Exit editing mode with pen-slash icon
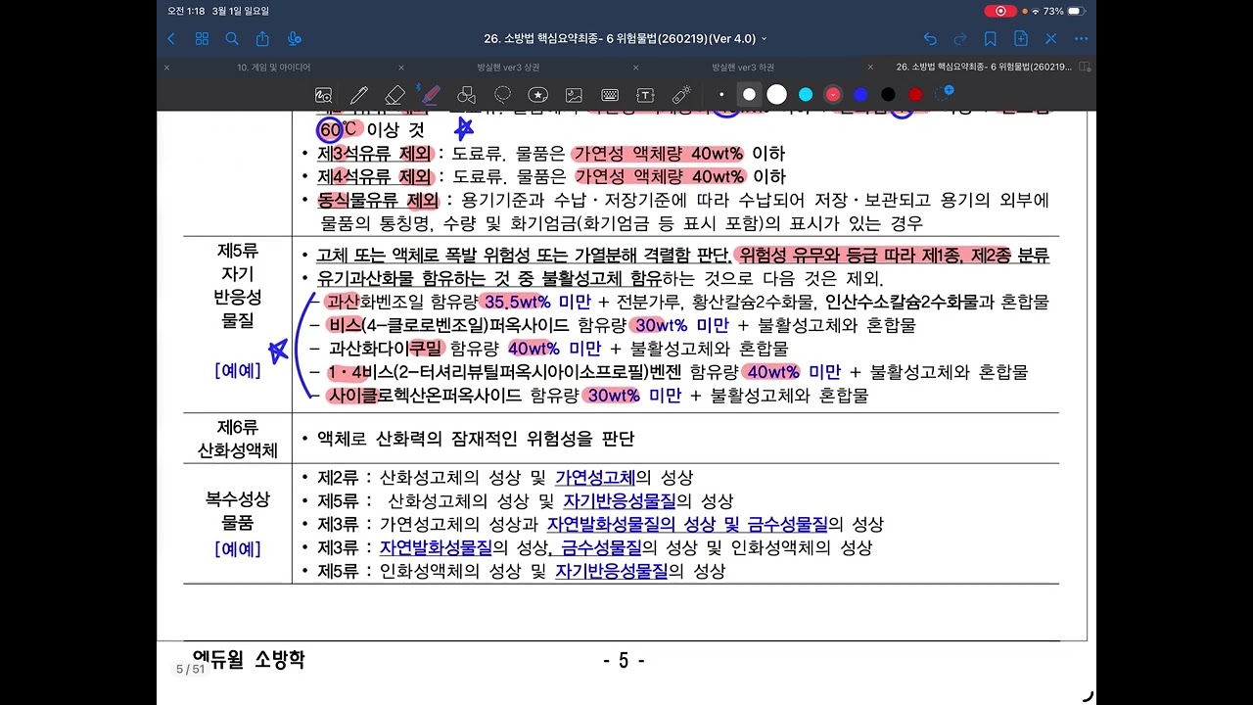Viewport: 1253px width, 705px height. [1050, 39]
